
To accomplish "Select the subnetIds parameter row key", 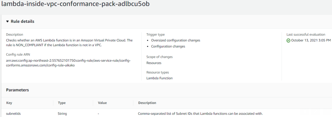I will pos(13,114).
